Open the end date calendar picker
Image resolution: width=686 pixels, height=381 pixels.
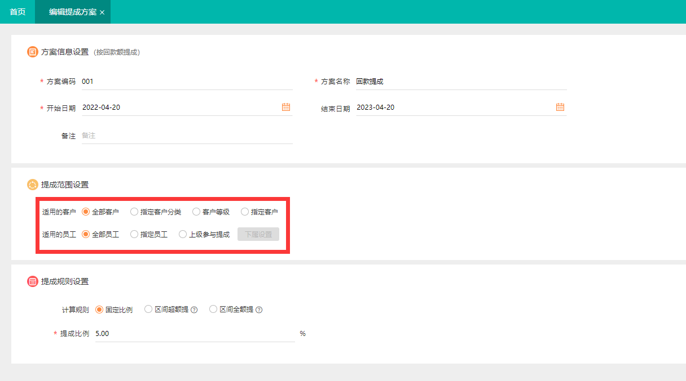point(560,107)
